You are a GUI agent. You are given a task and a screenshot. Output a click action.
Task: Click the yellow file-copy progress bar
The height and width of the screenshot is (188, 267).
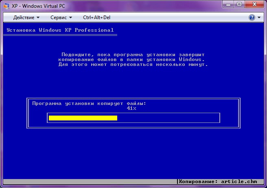point(83,118)
